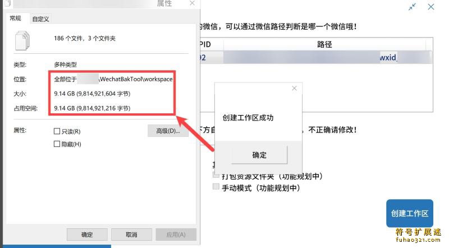Switch to the 自定义 tab
The height and width of the screenshot is (248, 449).
coord(40,19)
